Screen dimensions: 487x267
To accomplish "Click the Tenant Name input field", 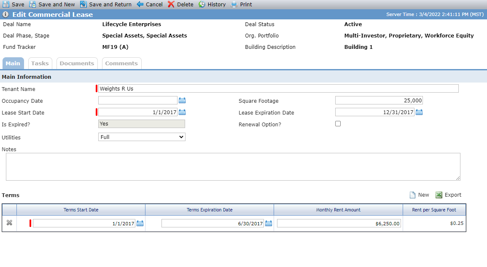I will click(278, 89).
